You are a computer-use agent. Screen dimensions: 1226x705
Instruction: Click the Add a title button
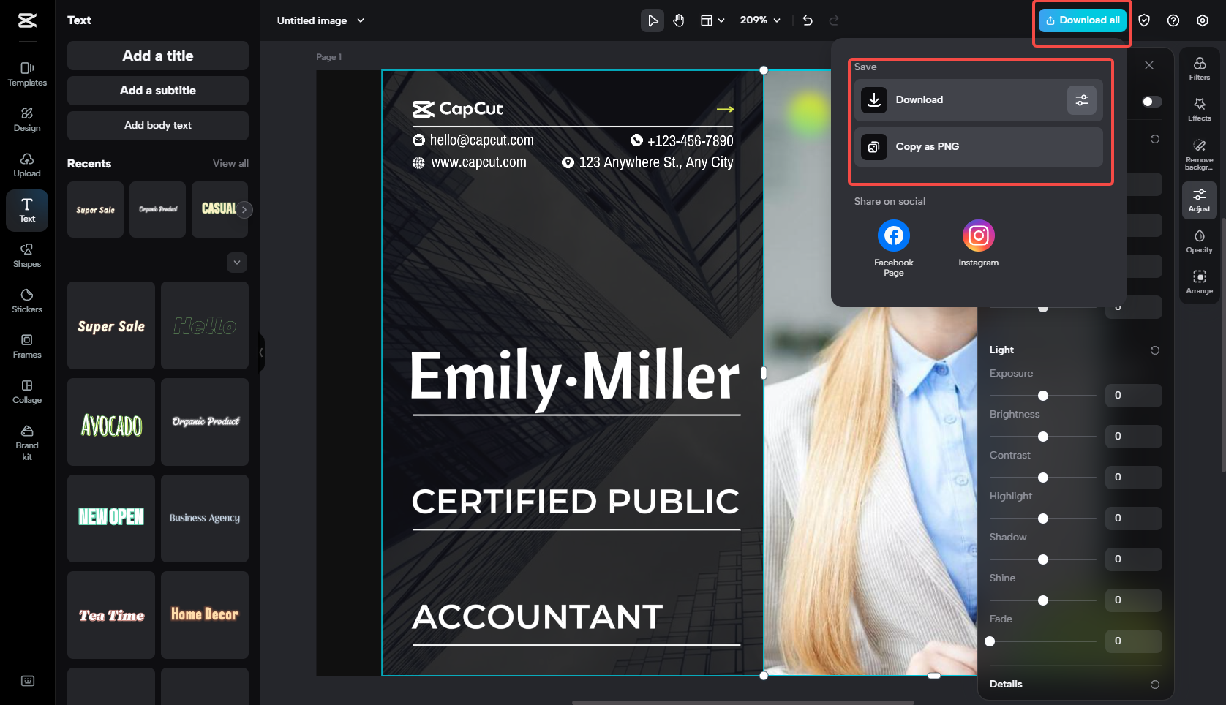tap(157, 56)
